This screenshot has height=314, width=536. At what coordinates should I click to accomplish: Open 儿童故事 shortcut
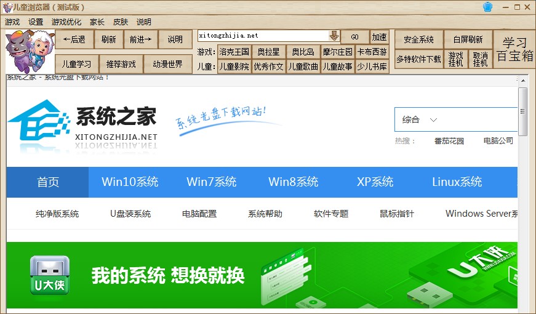338,66
